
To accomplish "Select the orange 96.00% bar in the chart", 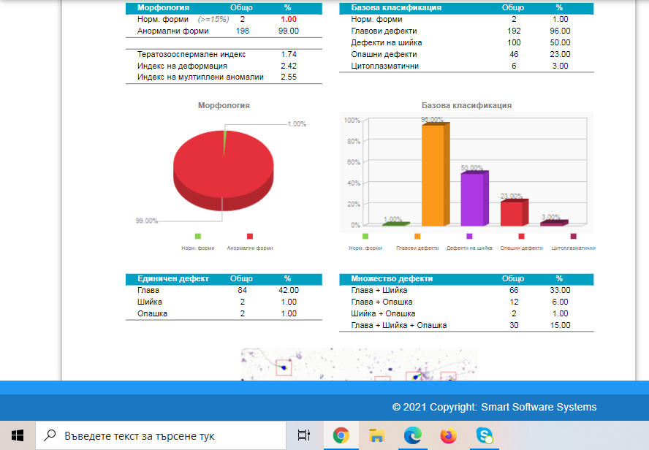I will pyautogui.click(x=434, y=175).
